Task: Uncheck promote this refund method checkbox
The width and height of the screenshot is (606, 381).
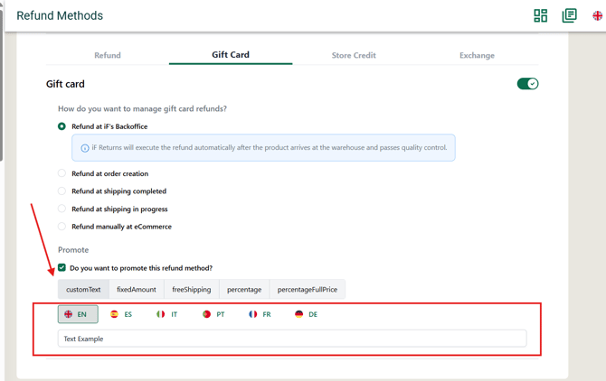Action: (x=62, y=268)
